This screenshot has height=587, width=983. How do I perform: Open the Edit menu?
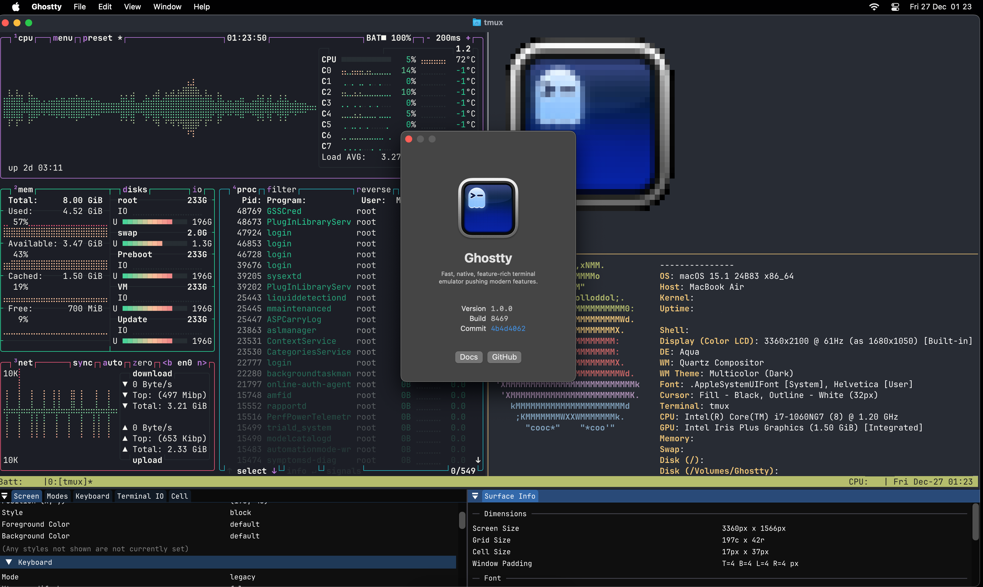tap(105, 7)
